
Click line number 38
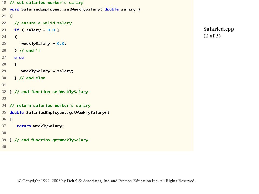pos(4,133)
